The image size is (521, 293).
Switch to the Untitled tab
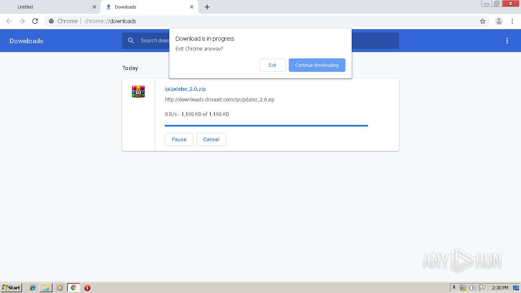(x=50, y=7)
